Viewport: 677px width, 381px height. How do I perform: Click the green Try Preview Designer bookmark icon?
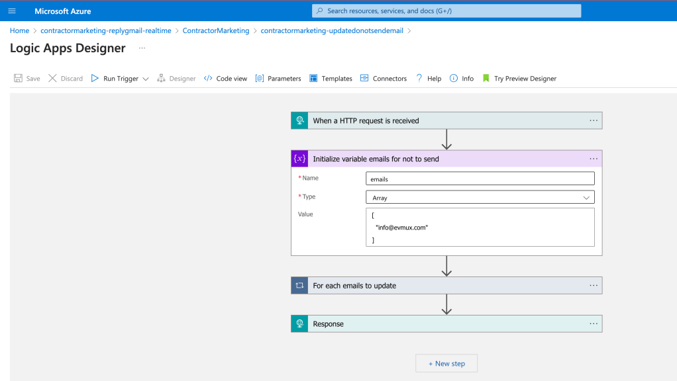tap(486, 78)
